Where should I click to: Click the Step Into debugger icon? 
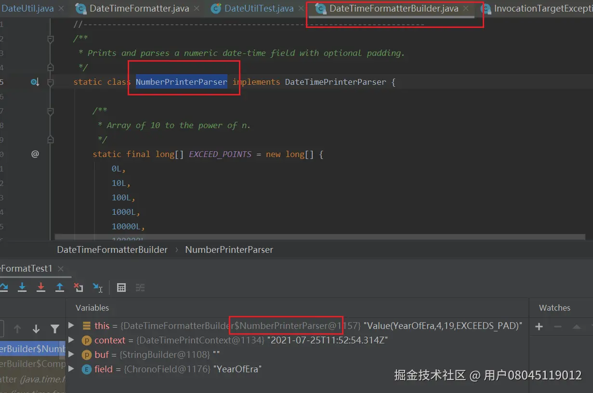22,288
